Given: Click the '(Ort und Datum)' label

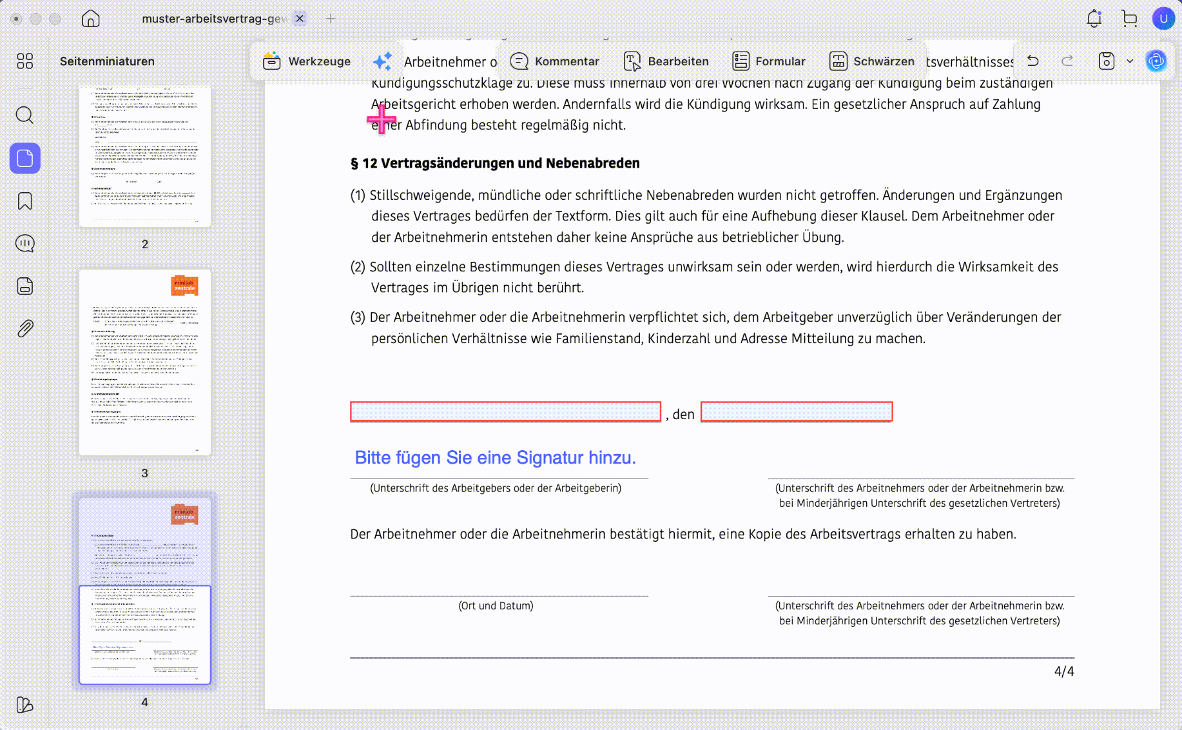Looking at the screenshot, I should [x=496, y=606].
